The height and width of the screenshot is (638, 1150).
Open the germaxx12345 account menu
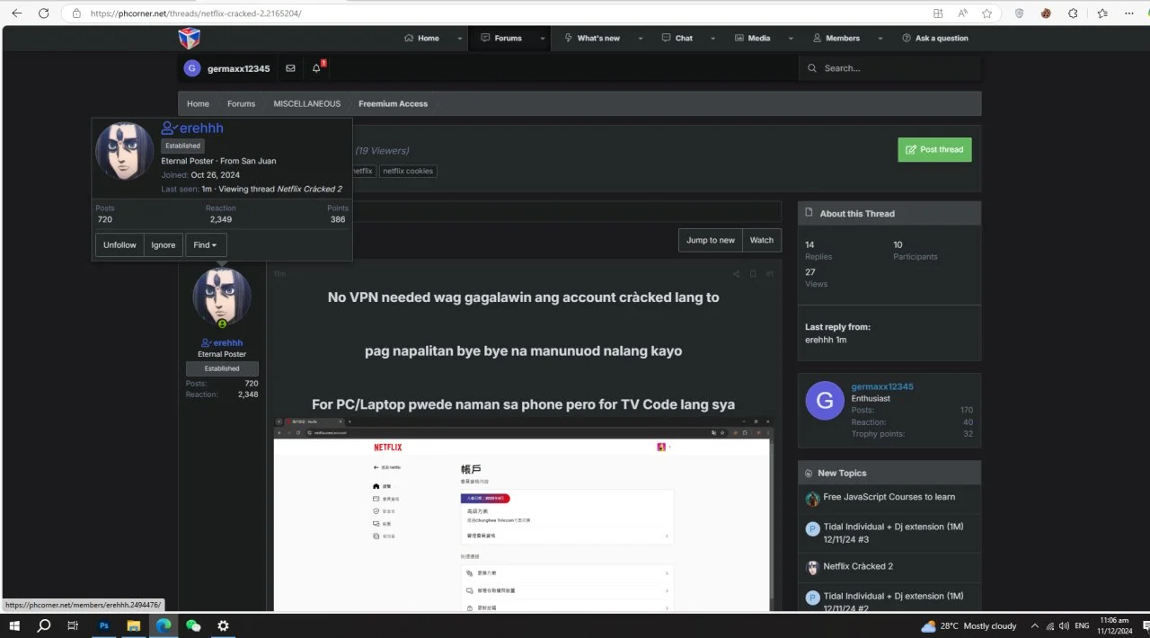[227, 68]
